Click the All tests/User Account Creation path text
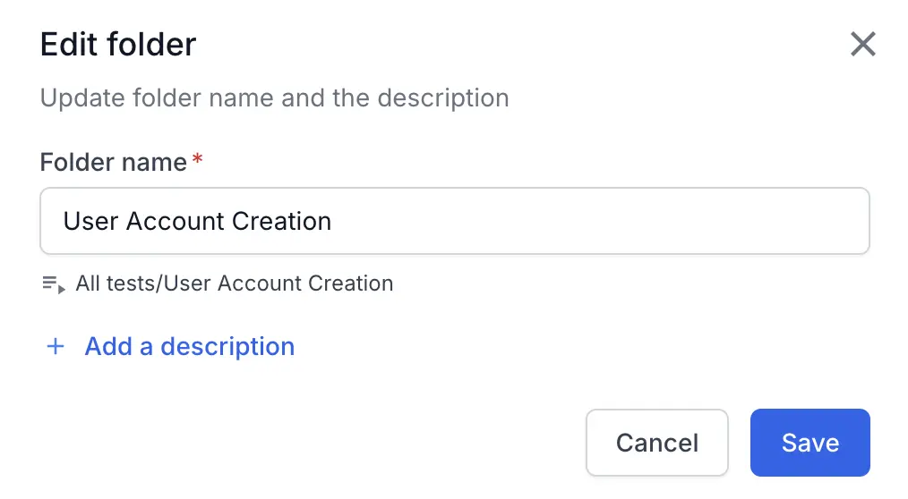 [x=235, y=284]
